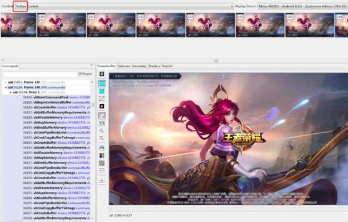
Task: Switch to the Textures tab
Action: [x=124, y=66]
